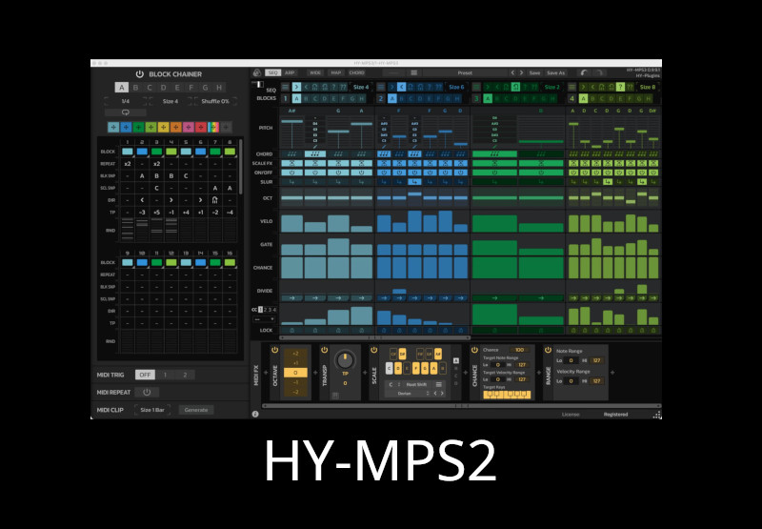This screenshot has width=762, height=529.
Task: Click the block cell in chainer column 9
Action: pos(128,262)
